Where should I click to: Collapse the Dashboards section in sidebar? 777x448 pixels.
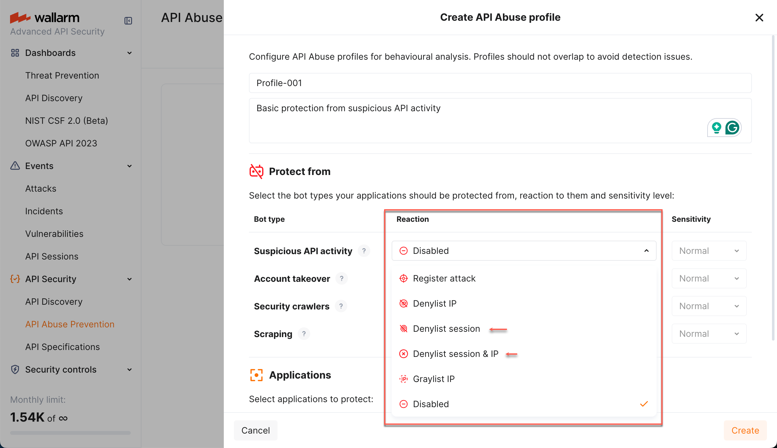[x=129, y=53]
